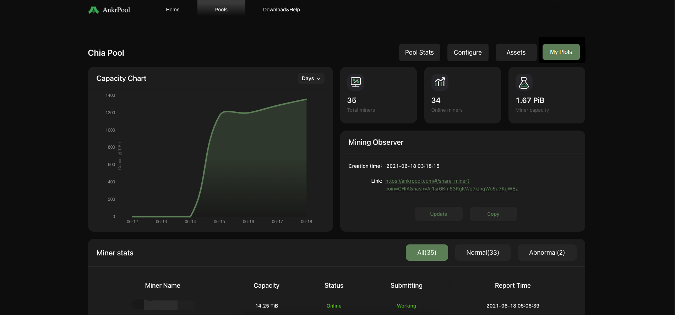Switch to the Pool Stats tab
675x315 pixels.
419,52
